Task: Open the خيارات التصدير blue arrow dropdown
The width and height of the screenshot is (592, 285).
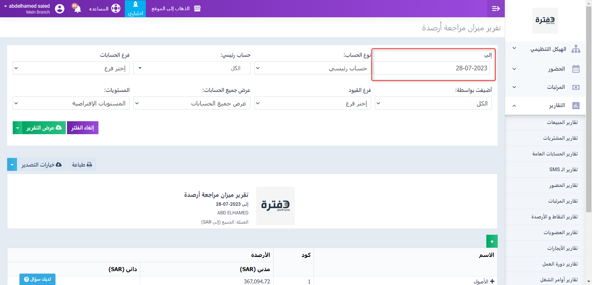Action: point(12,165)
